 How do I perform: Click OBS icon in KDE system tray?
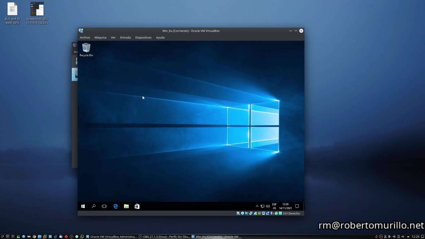(x=381, y=237)
